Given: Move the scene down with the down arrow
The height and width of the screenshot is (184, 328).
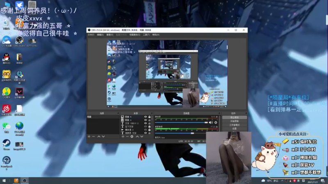Looking at the screenshot, I should click(103, 137).
